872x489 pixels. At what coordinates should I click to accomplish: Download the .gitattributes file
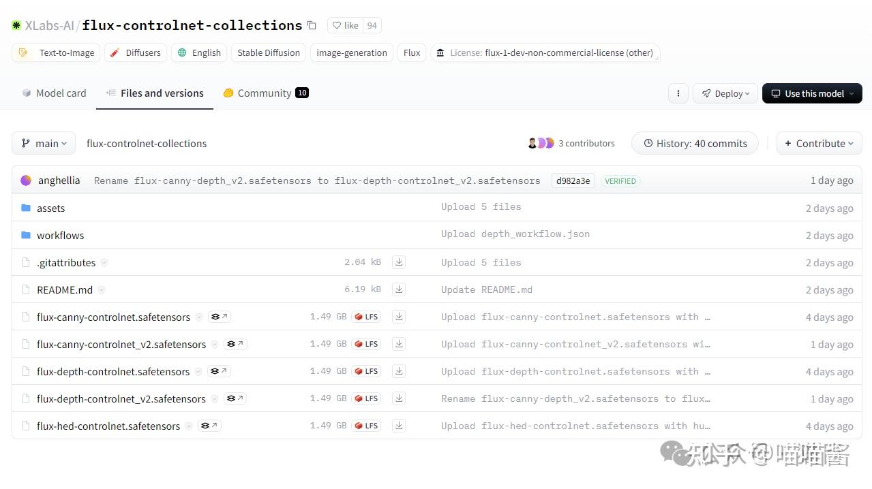coord(399,262)
